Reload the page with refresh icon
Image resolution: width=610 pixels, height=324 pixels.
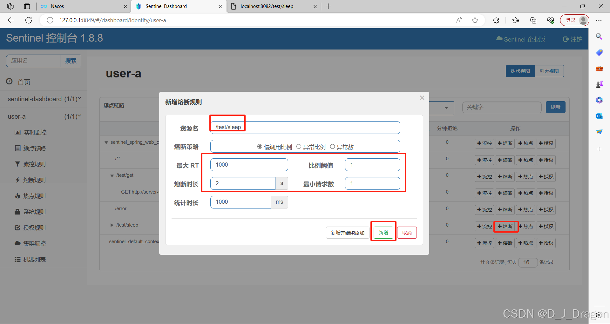pos(29,20)
